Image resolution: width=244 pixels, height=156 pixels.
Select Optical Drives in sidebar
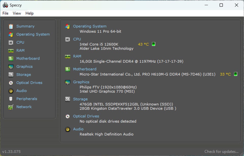pos(29,83)
